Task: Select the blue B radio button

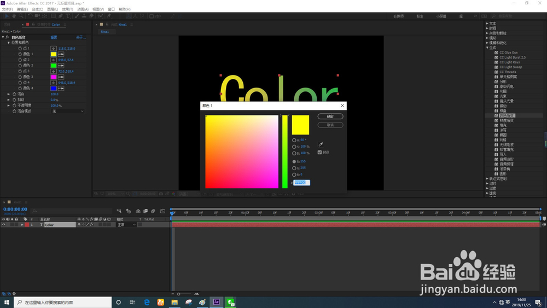Action: (x=294, y=175)
